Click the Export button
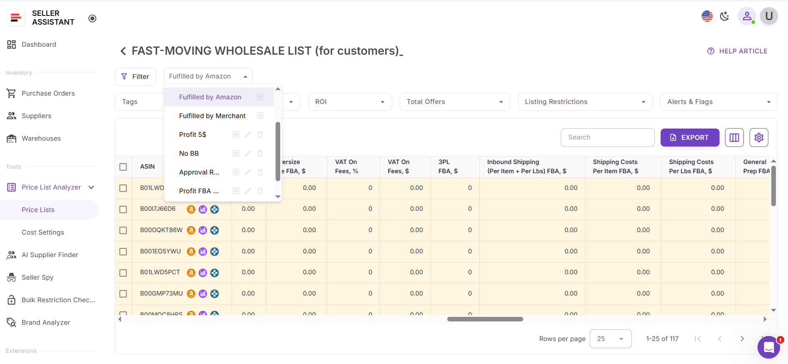Viewport: 788px width, 364px height. [689, 137]
